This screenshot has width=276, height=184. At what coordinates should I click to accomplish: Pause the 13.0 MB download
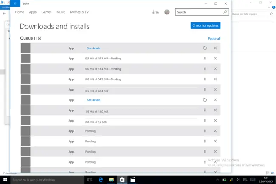click(205, 110)
